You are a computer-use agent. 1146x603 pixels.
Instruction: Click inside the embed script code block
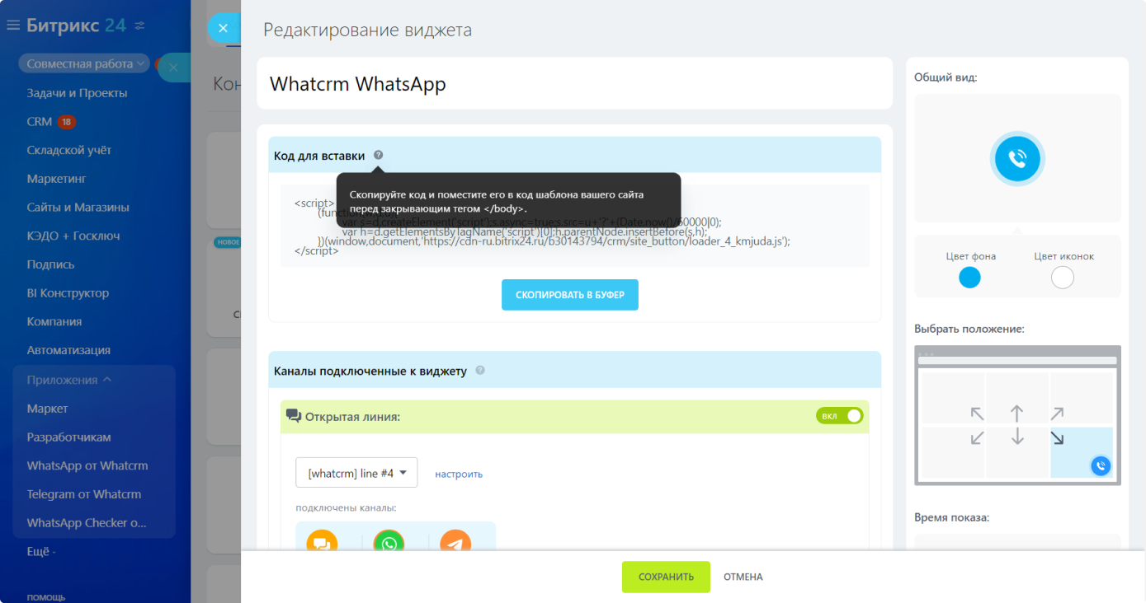coord(575,226)
